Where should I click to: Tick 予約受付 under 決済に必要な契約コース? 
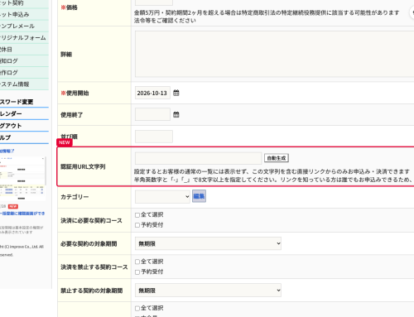click(137, 225)
